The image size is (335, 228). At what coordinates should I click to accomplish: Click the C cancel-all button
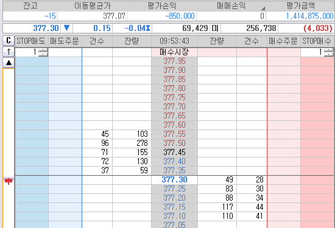click(x=9, y=41)
